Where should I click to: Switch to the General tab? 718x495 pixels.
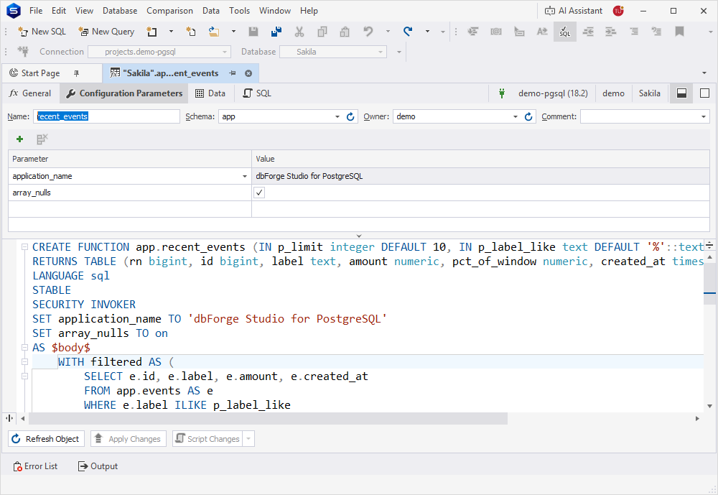tap(30, 93)
